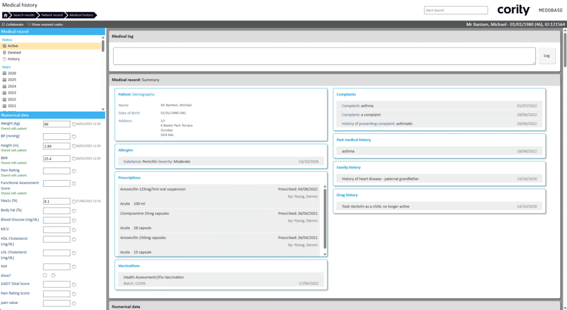Select the Flu Vaccination entry

pos(221,280)
